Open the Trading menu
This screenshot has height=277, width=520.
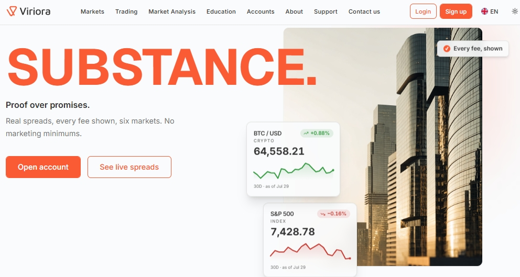click(x=126, y=12)
